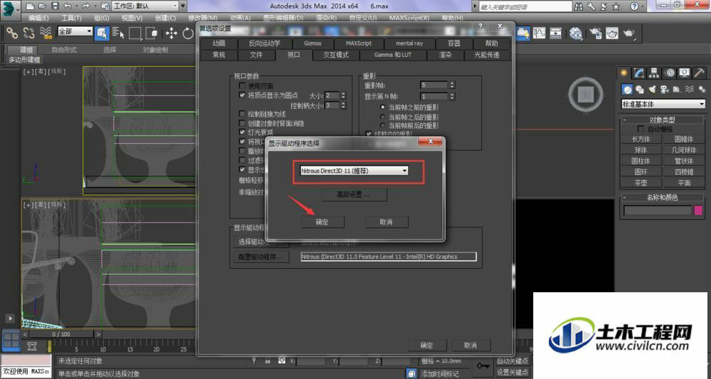Switch to the Gamma 和 LUT tab
Screen dimensions: 711x379
[392, 55]
